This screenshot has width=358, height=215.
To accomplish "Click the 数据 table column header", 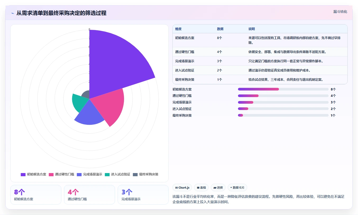I will tap(220, 29).
